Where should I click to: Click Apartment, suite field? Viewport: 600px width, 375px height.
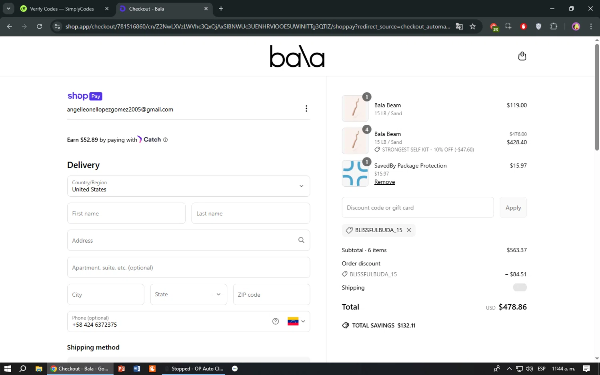click(x=188, y=267)
